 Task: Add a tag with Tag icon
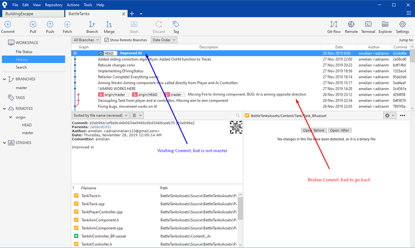coord(176,24)
